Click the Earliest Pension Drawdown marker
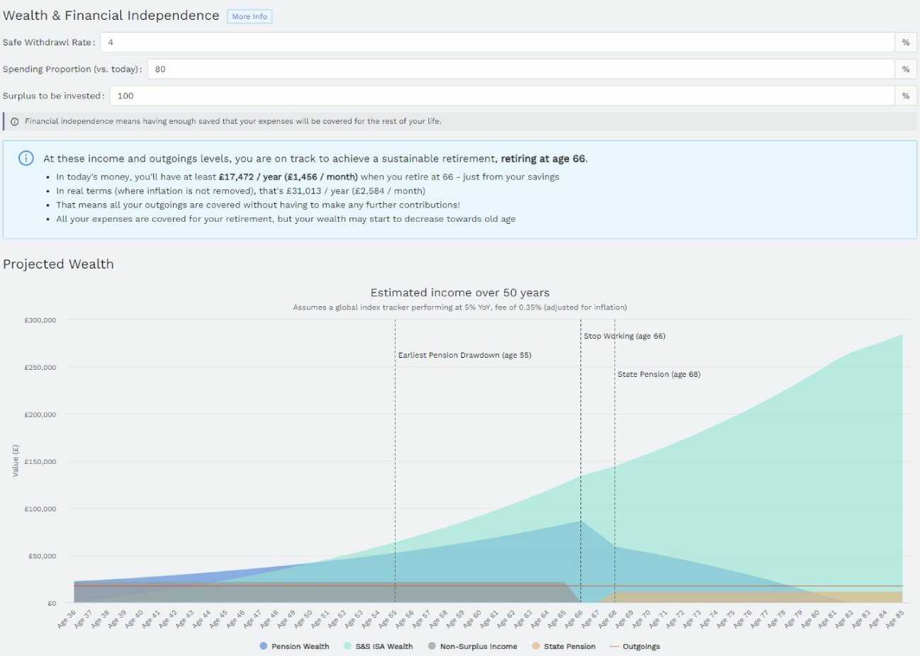The width and height of the screenshot is (920, 656). click(x=396, y=460)
